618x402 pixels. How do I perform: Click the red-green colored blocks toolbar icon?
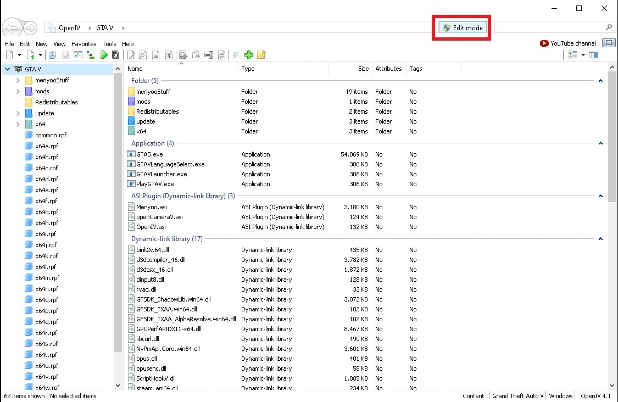(x=91, y=55)
